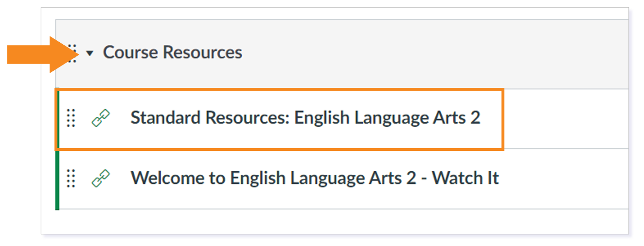Click green status bar left of Standard Resources row
Viewport: 644px width, 246px height.
tap(57, 118)
